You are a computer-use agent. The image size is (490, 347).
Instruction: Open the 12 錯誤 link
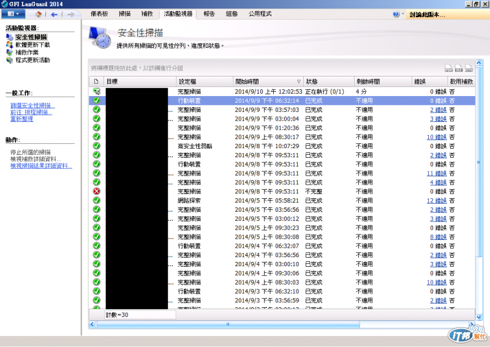tap(437, 201)
